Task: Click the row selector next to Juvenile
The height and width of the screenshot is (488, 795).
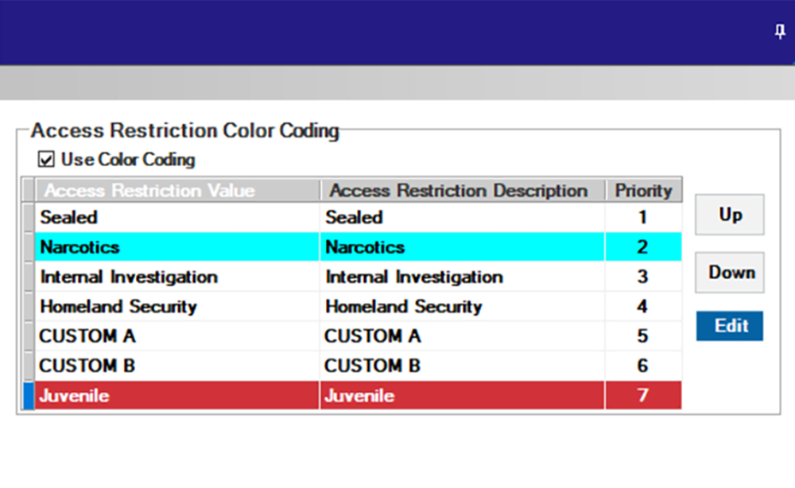Action: pyautogui.click(x=29, y=396)
